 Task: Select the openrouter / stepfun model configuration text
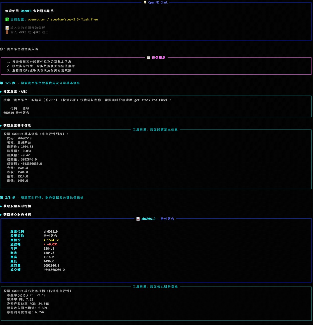coord(63,19)
